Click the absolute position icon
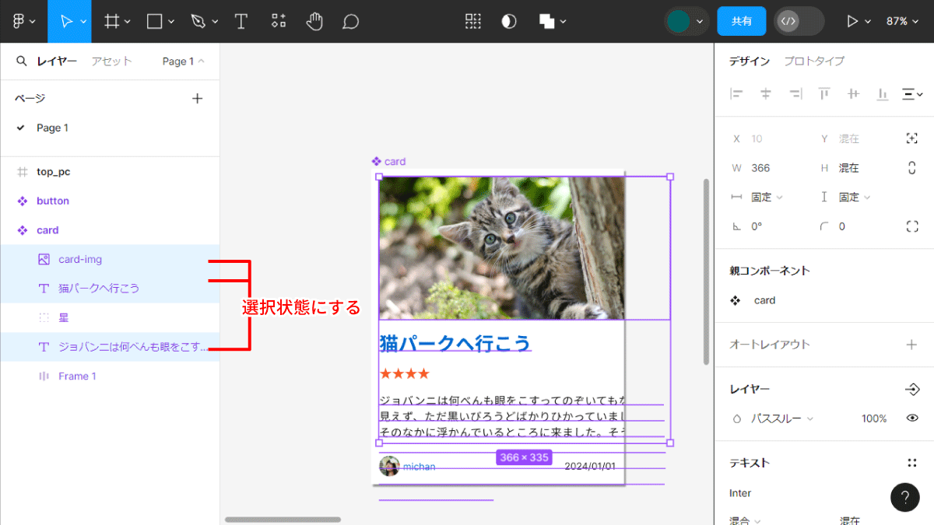 click(x=912, y=138)
